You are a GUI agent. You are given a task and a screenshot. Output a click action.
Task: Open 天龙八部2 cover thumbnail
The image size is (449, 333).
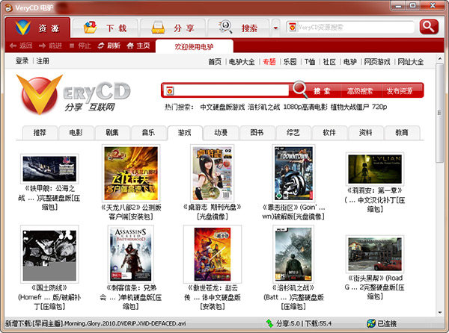131,173
